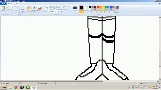The image size is (161, 90).
Task: Choose the straight Line shape
Action: tap(45, 7)
